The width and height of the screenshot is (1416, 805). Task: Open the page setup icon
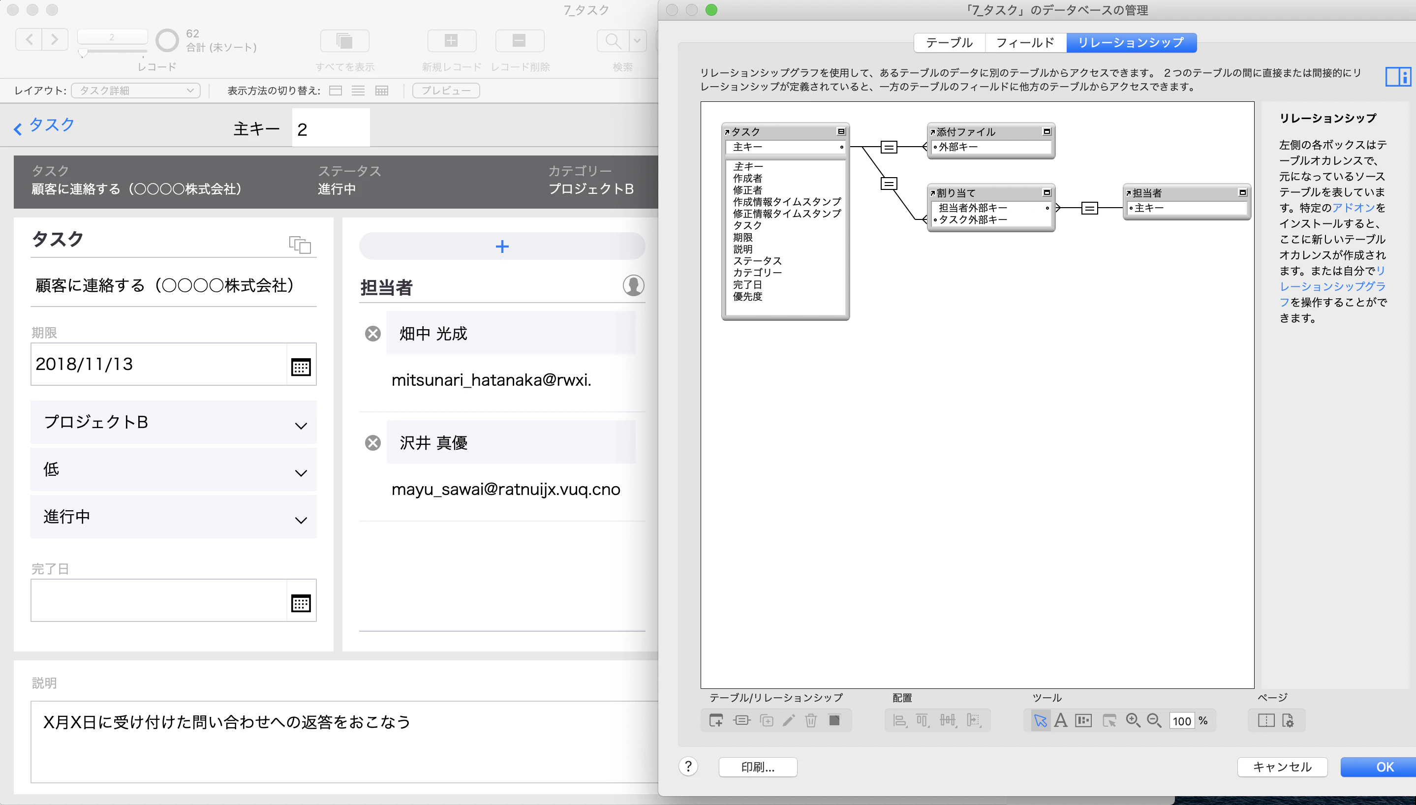coord(1288,720)
